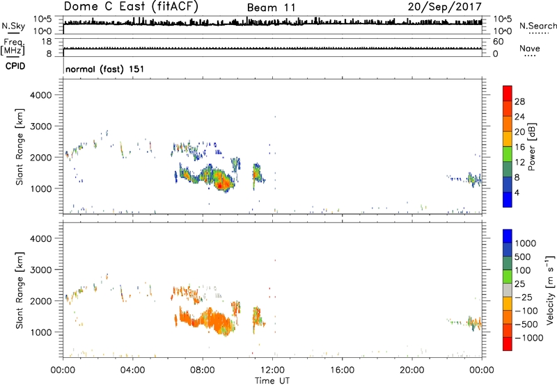Click the 'Nave' legend label

pos(529,49)
